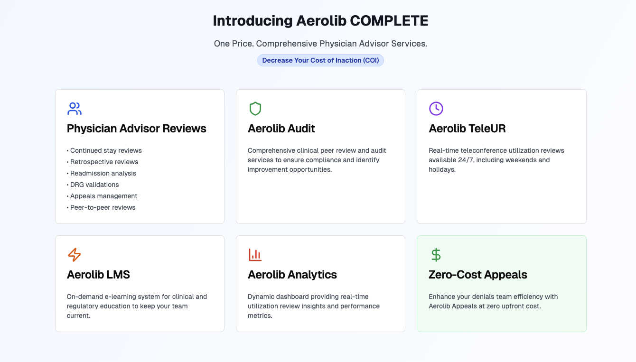636x362 pixels.
Task: Click the green shield icon for Aerolib Audit
Action: 255,109
